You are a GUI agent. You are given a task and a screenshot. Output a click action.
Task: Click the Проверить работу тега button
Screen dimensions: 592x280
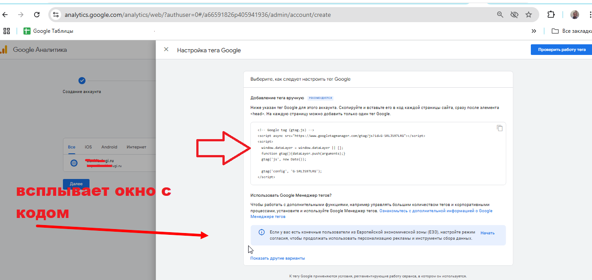point(561,50)
